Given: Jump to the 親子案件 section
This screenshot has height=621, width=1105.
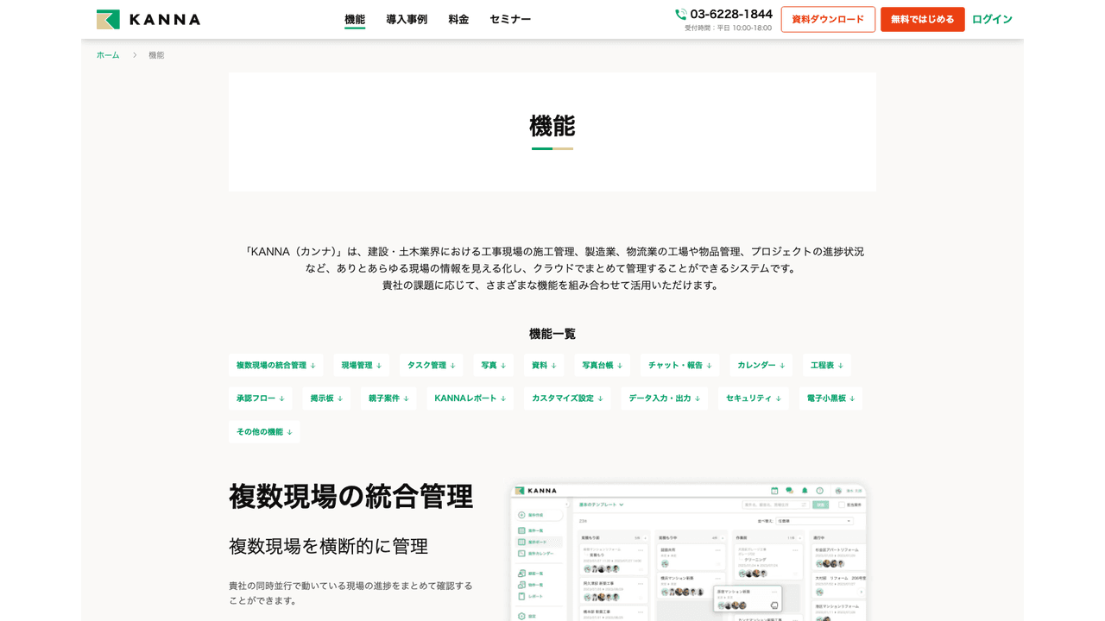Looking at the screenshot, I should [x=389, y=398].
